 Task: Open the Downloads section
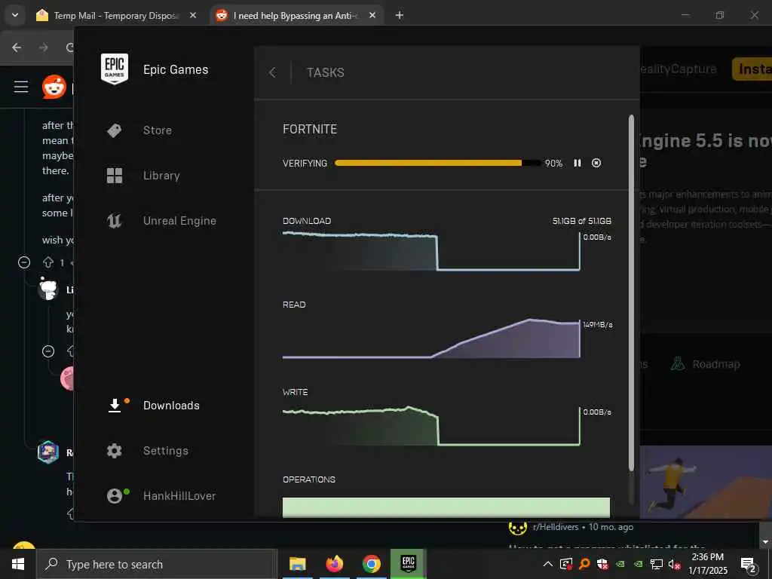point(171,406)
